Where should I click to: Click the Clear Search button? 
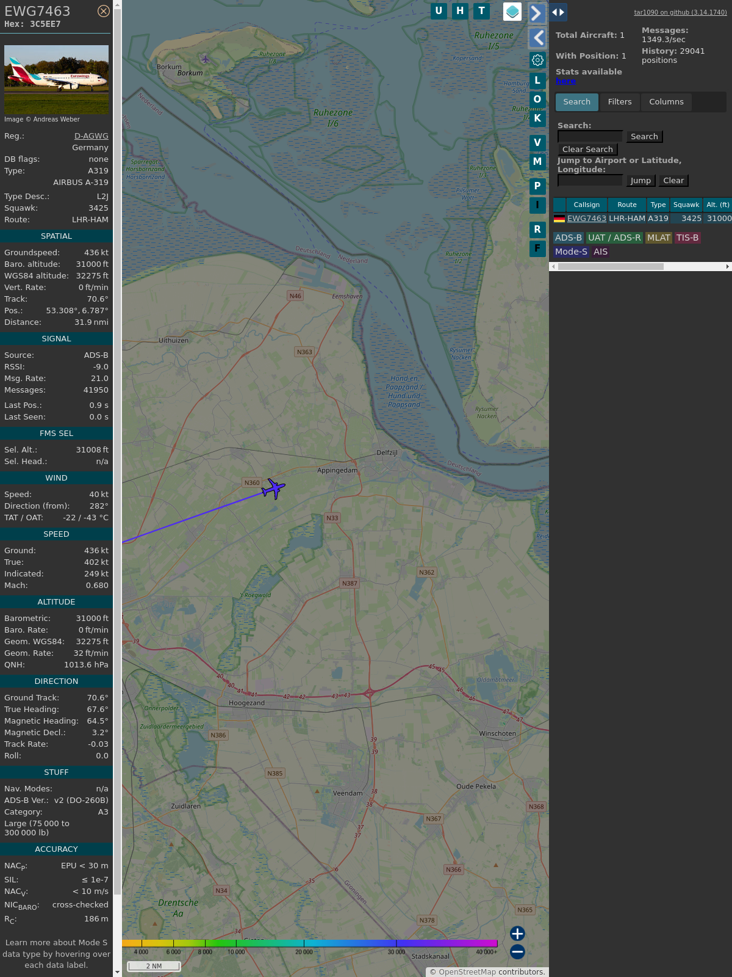coord(587,150)
